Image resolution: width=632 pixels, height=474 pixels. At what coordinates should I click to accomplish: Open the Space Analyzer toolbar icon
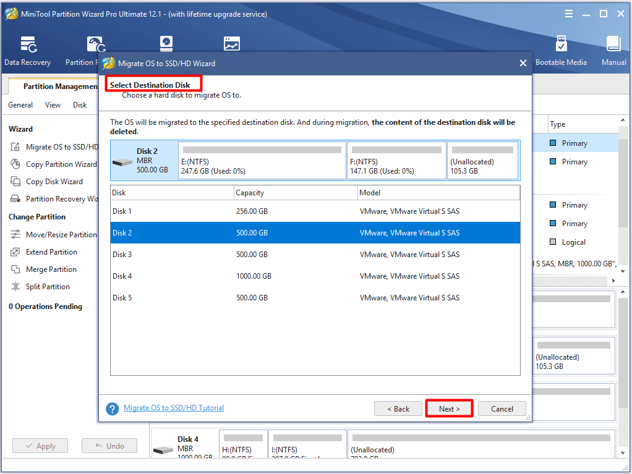pyautogui.click(x=232, y=43)
